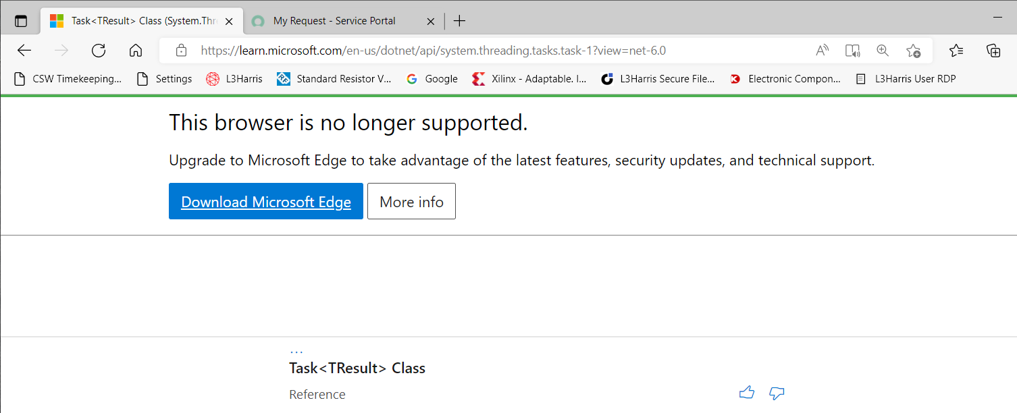Open the Collections icon
Screen dimensions: 1017x413
click(993, 50)
